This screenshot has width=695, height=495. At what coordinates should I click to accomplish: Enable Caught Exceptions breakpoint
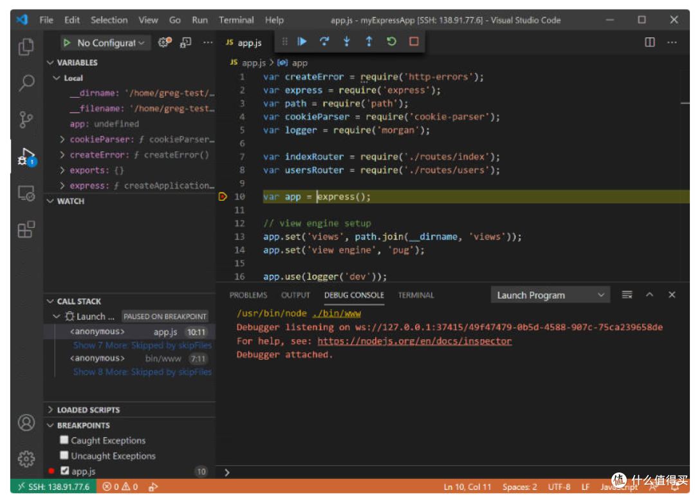pyautogui.click(x=64, y=440)
